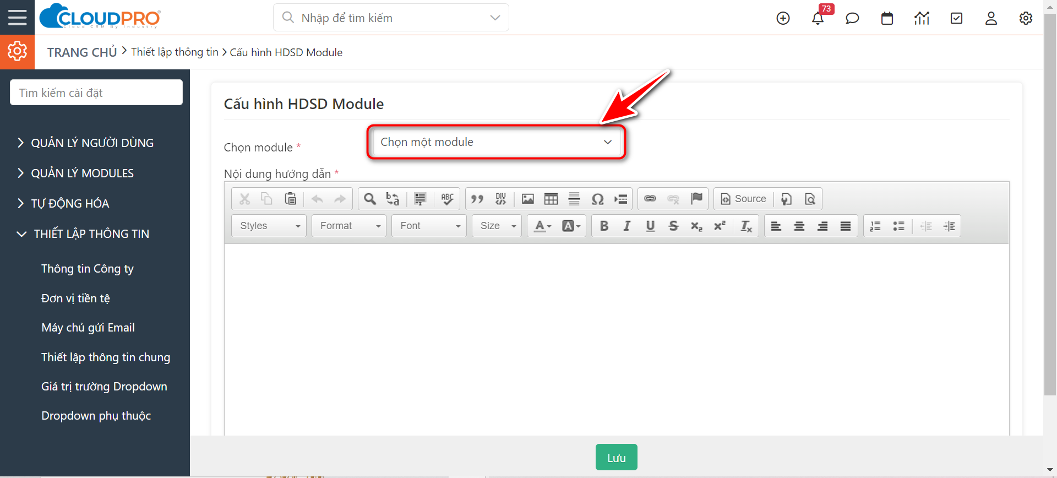
Task: Click the New Page icon beside Source
Action: point(787,199)
